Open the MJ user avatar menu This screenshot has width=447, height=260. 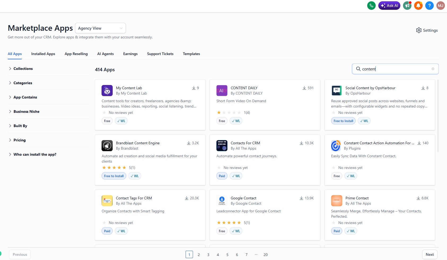pos(440,6)
